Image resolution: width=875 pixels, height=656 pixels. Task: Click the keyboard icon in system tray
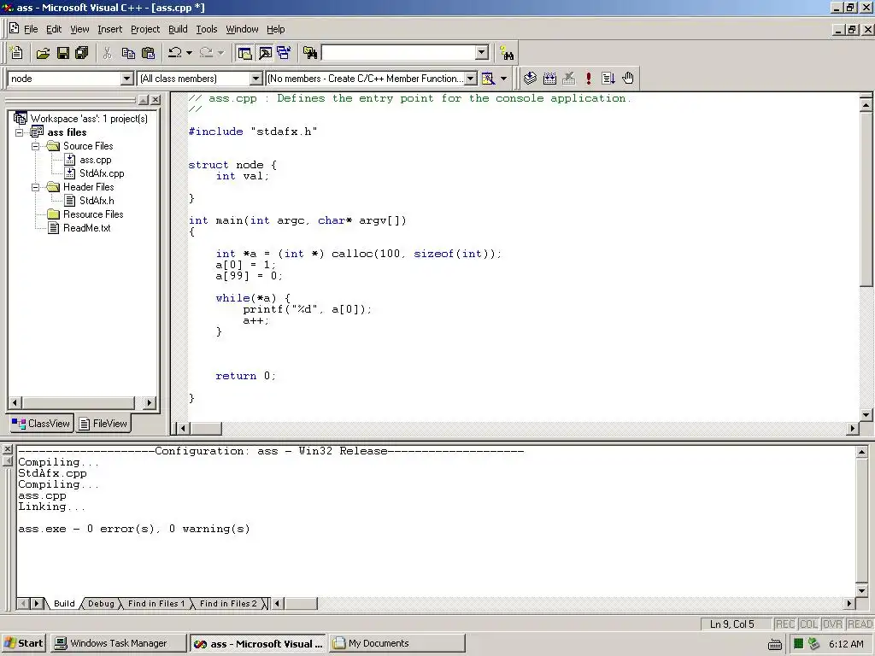[775, 644]
